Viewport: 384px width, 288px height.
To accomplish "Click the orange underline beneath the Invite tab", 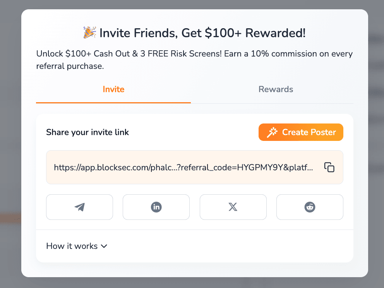I will coord(113,103).
